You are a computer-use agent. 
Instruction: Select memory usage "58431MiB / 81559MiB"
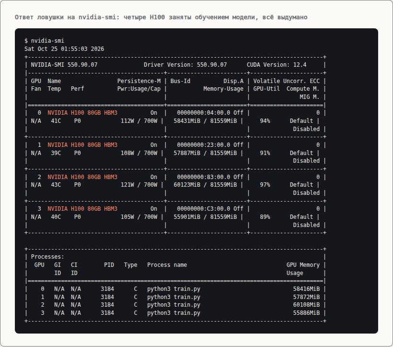pyautogui.click(x=205, y=121)
